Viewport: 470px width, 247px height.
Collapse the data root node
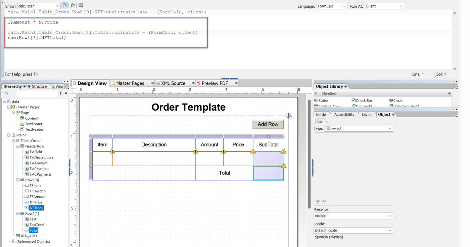(x=4, y=101)
